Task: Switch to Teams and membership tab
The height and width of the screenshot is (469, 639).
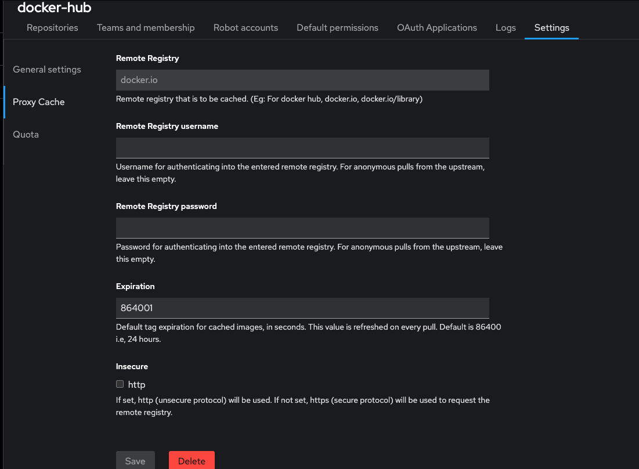Action: coord(146,27)
